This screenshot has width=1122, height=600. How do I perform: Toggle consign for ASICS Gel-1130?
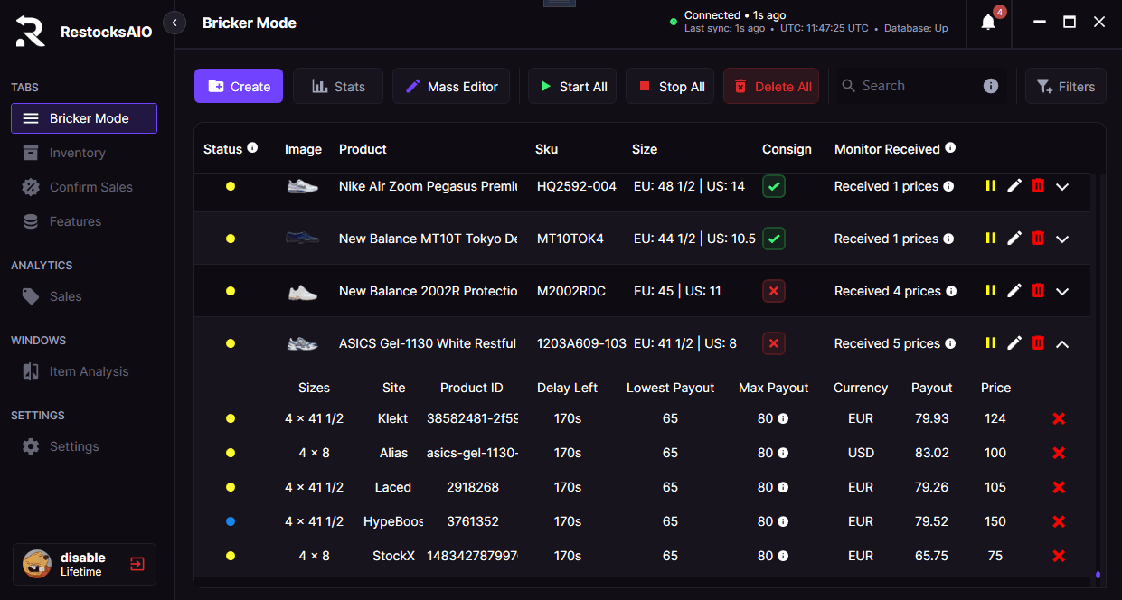[x=773, y=343]
